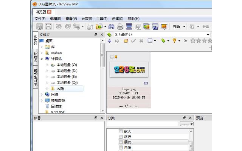Tick the checkbox on logo.png thumbnail
Viewport: 242px width, 151px height.
pos(112,57)
